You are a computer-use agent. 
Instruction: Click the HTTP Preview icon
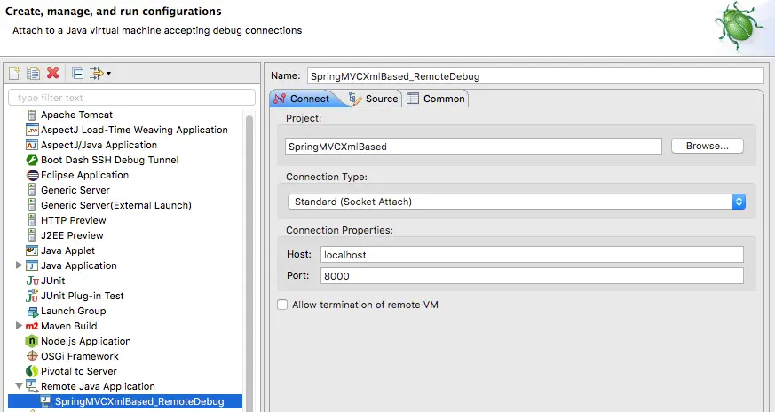pyautogui.click(x=32, y=220)
